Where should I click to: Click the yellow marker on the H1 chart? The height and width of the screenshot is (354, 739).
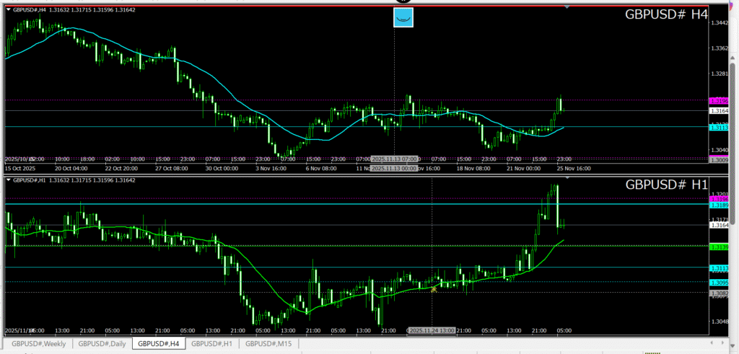coord(434,289)
